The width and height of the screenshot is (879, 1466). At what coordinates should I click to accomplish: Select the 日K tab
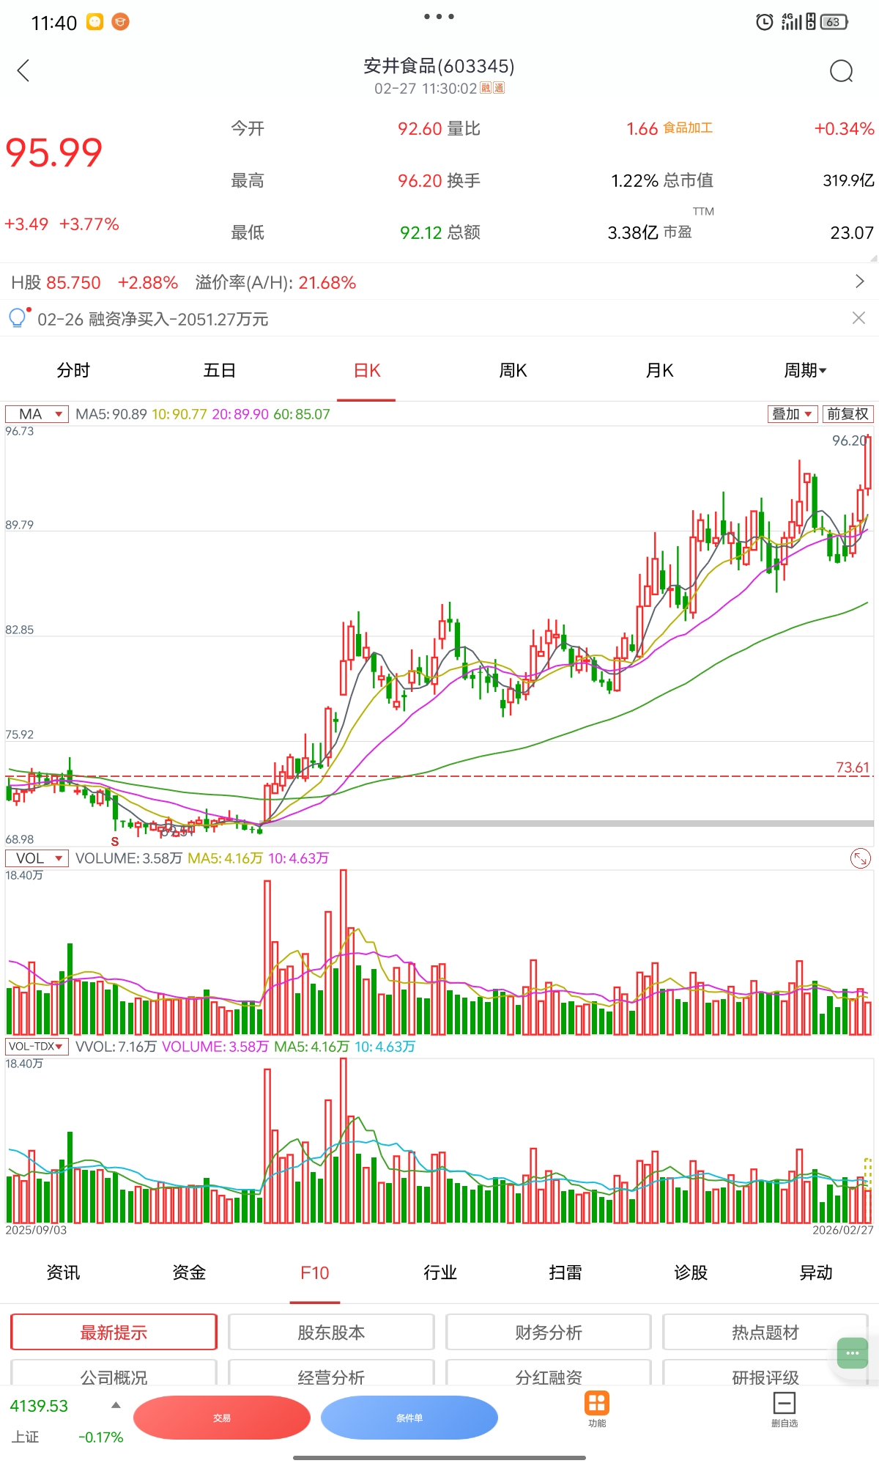point(366,371)
